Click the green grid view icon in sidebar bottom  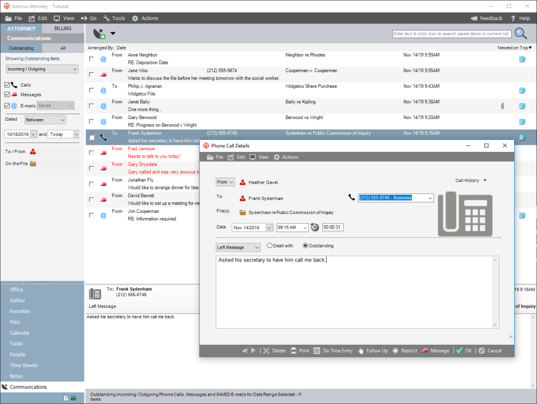73,398
